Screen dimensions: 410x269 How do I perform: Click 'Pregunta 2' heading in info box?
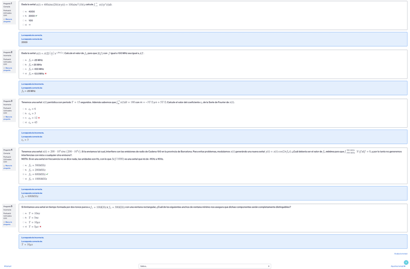pyautogui.click(x=8, y=53)
